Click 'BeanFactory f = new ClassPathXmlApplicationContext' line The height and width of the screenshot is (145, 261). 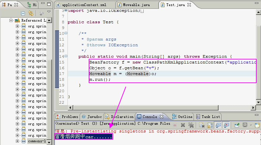pos(173,63)
